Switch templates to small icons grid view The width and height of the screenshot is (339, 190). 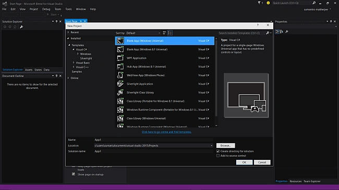point(164,33)
